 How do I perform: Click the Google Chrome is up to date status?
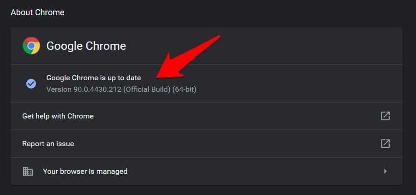coord(94,78)
